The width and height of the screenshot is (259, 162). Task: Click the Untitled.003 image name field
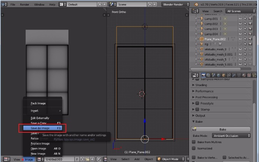[x=59, y=159]
